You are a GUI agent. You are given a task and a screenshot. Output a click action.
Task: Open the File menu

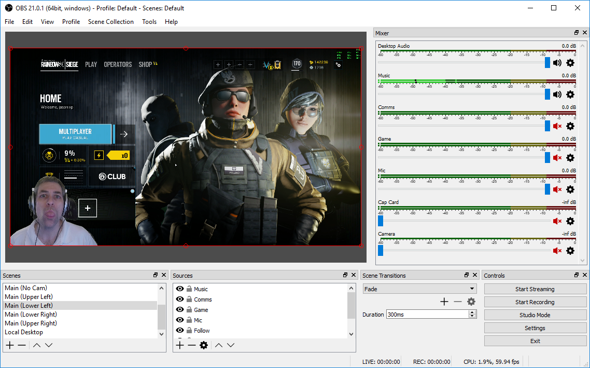pos(9,21)
